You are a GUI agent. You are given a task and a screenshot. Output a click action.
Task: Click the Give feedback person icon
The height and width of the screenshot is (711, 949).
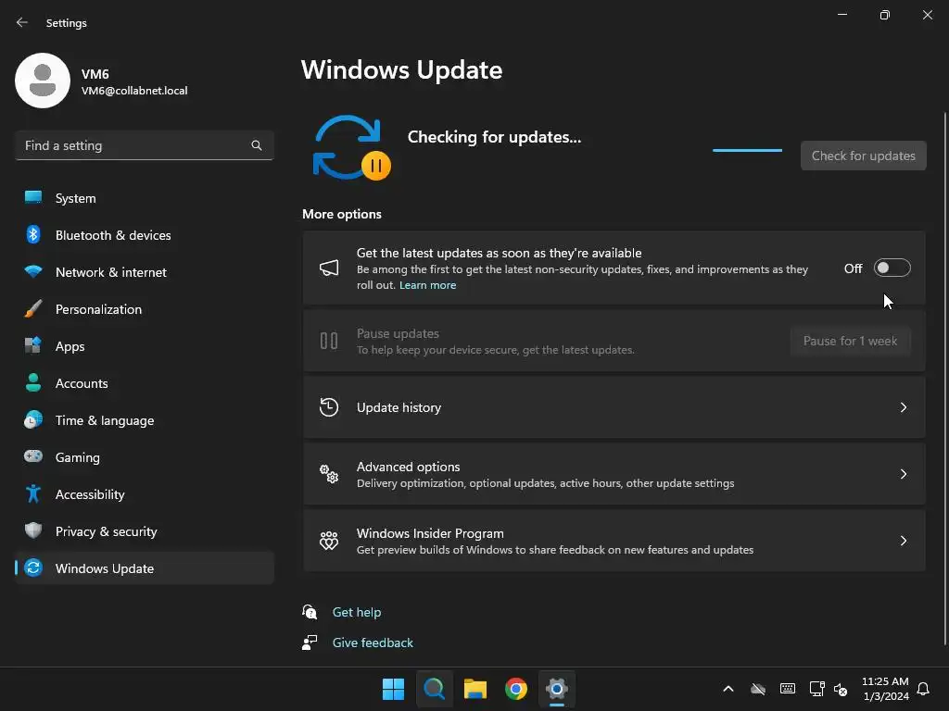coord(310,642)
